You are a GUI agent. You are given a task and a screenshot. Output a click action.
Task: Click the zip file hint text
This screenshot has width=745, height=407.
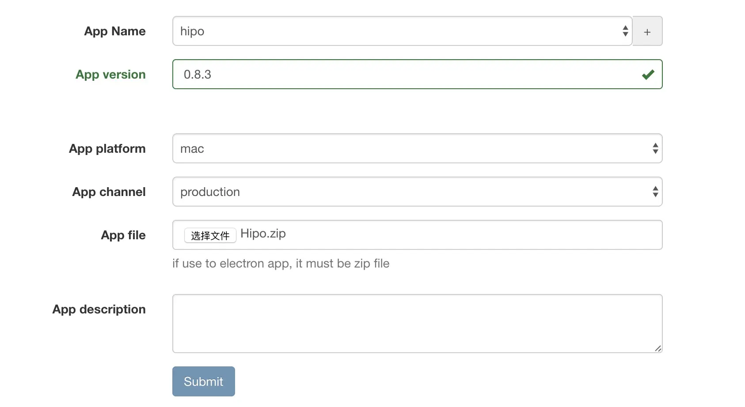coord(281,264)
